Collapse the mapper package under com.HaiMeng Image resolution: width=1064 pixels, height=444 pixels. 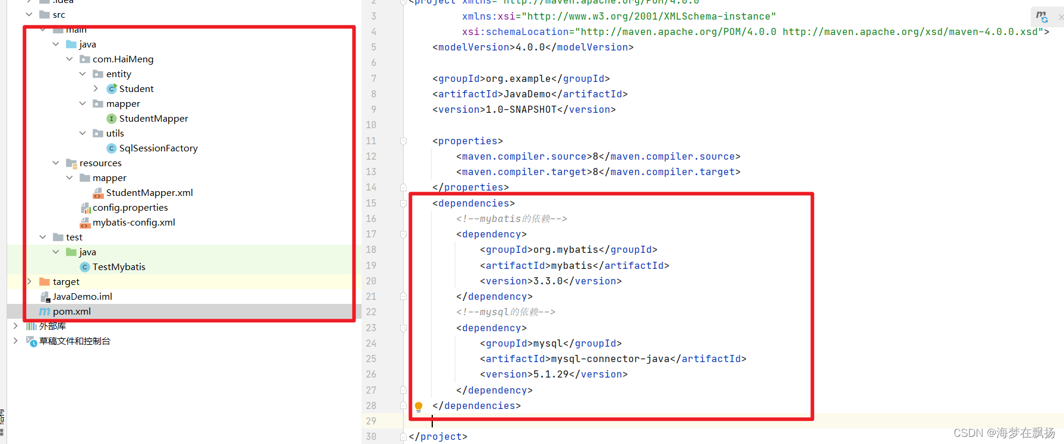pyautogui.click(x=83, y=103)
